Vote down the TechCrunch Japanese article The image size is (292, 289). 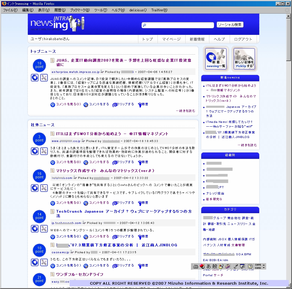pyautogui.click(x=44, y=229)
